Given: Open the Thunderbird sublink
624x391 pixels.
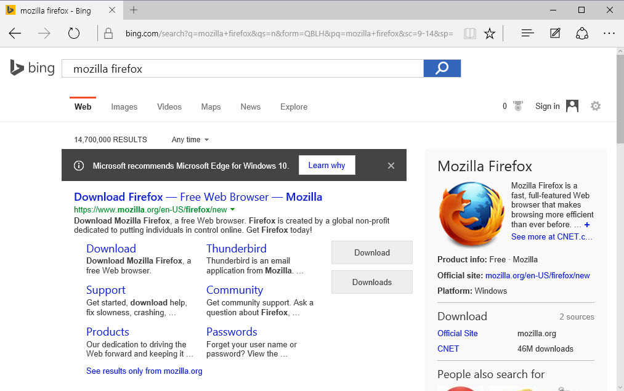Looking at the screenshot, I should (x=237, y=249).
